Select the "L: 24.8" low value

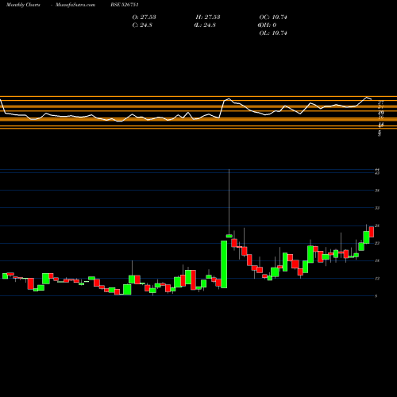coord(206,25)
